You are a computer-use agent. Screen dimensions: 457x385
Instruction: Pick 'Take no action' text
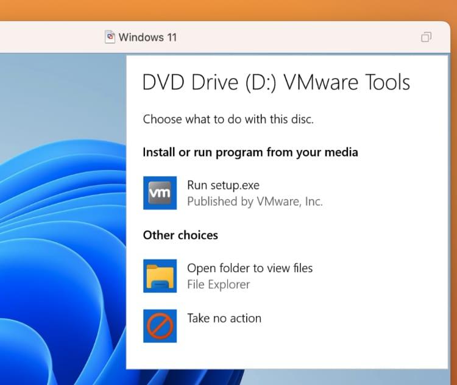tap(224, 318)
